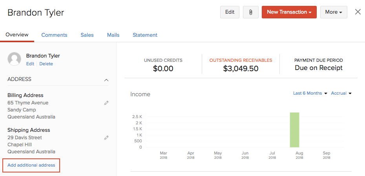Edit billing address pencil icon
This screenshot has height=176, width=365.
pyautogui.click(x=106, y=103)
